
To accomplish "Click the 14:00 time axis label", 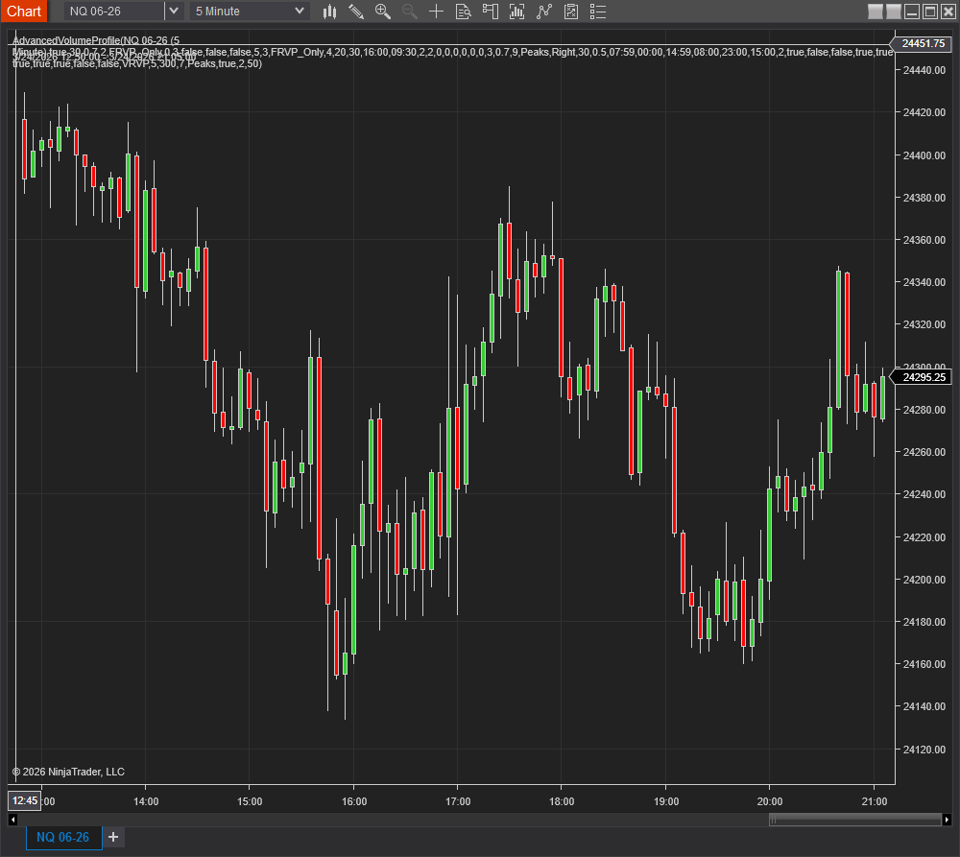I will click(146, 802).
